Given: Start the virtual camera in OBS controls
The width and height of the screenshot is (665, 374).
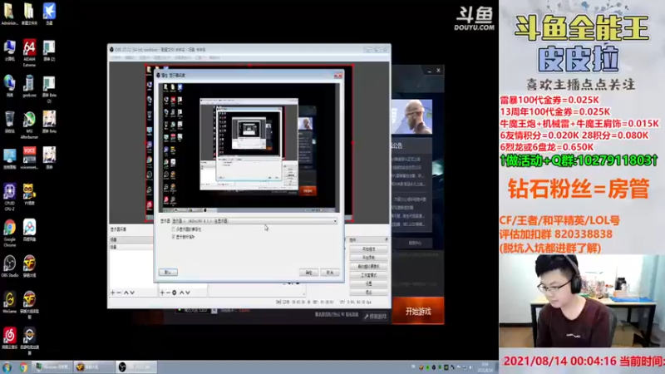Looking at the screenshot, I should tap(368, 267).
